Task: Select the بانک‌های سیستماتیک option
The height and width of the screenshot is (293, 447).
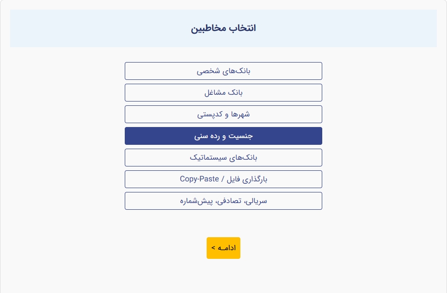Action: tap(223, 157)
